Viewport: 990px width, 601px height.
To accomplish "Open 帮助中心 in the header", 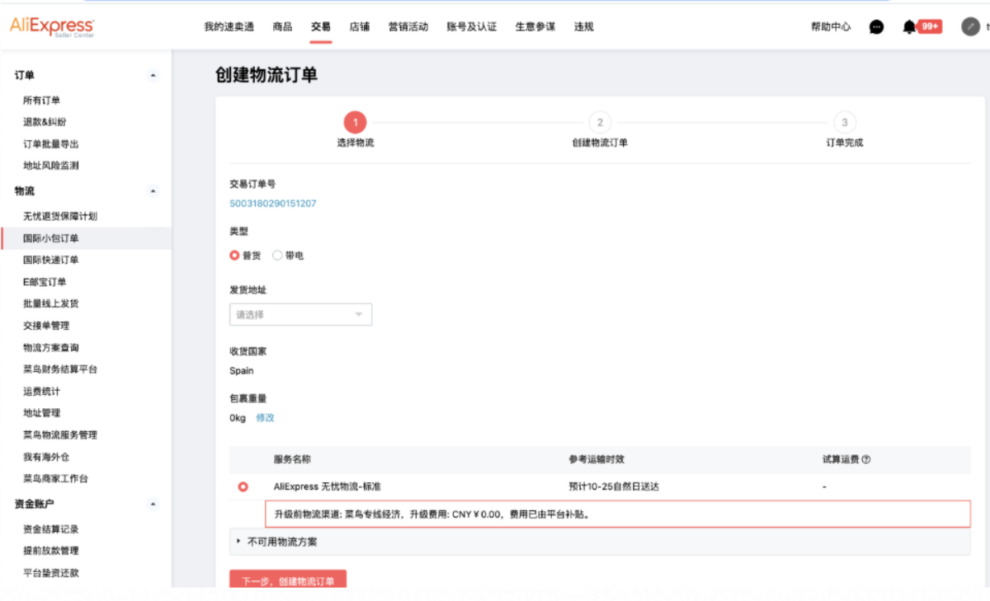I will click(x=830, y=26).
